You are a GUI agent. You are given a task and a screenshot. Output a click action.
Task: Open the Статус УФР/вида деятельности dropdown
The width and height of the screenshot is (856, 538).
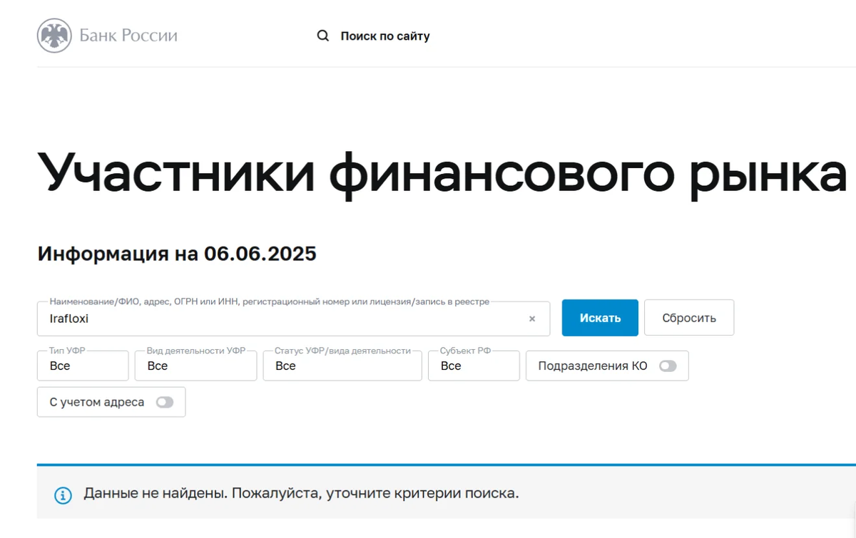342,366
